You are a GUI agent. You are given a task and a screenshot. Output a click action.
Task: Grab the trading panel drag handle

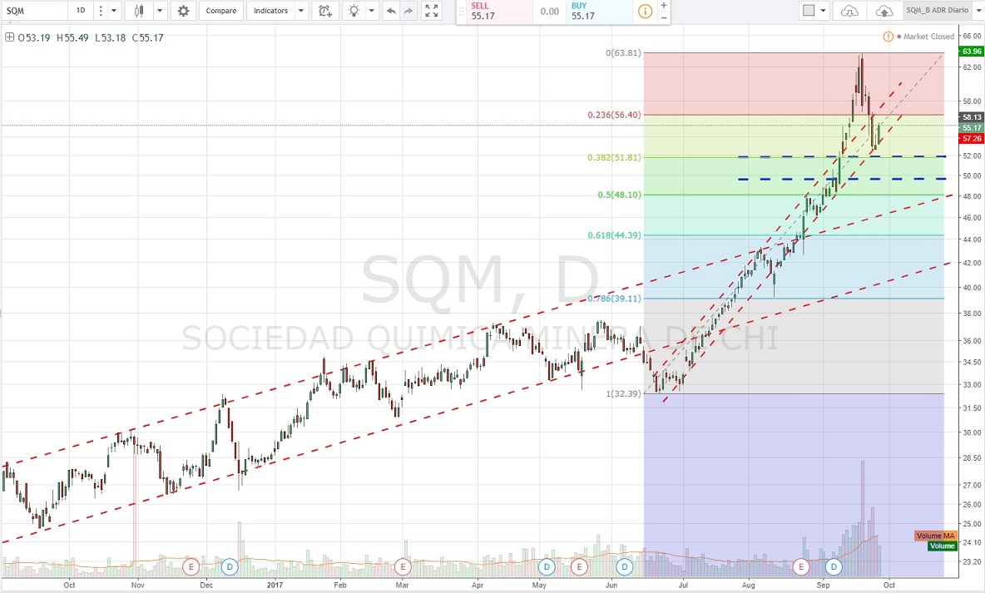[462, 12]
